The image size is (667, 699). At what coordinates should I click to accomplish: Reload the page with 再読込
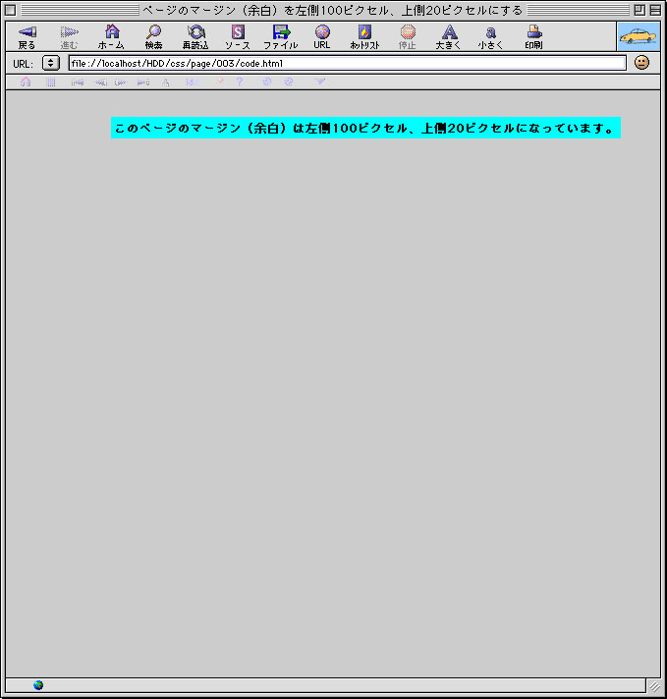(x=195, y=36)
